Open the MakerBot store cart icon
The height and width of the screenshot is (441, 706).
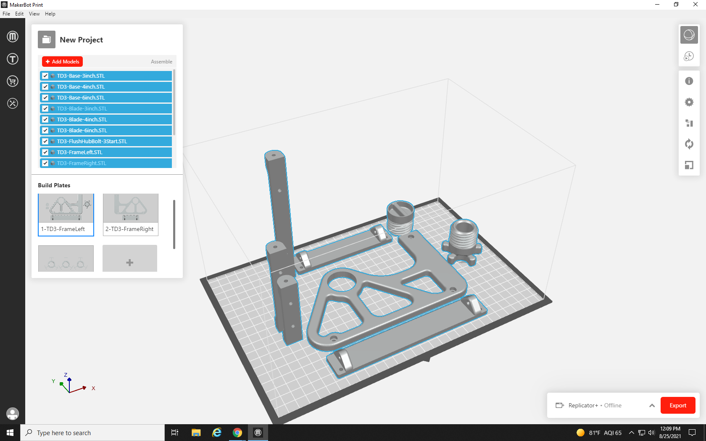pos(13,81)
